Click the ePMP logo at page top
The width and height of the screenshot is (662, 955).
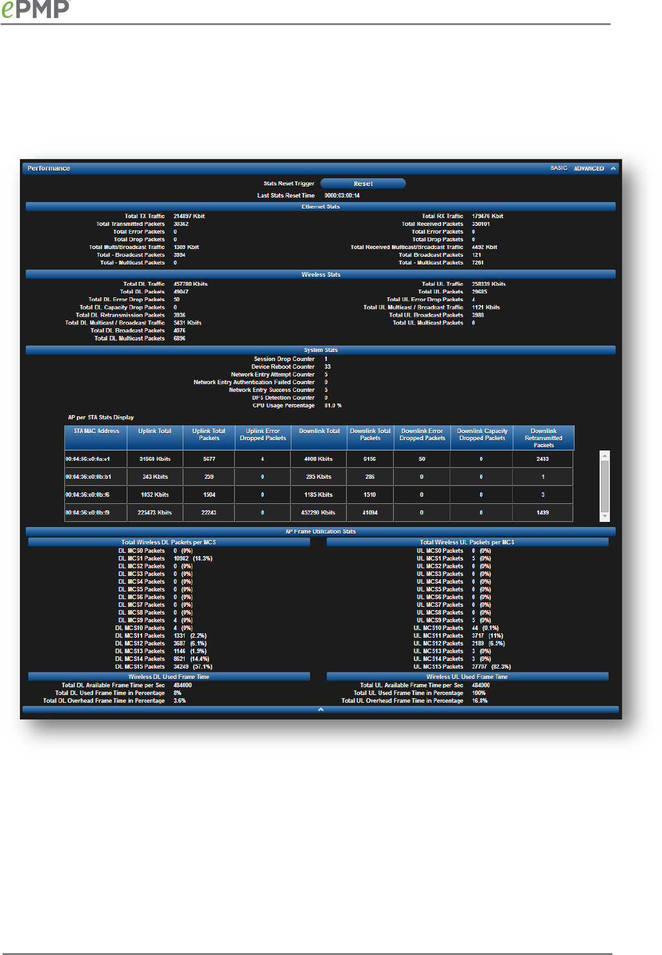tap(35, 8)
